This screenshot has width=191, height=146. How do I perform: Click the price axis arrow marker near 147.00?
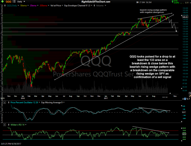pyautogui.click(x=181, y=16)
